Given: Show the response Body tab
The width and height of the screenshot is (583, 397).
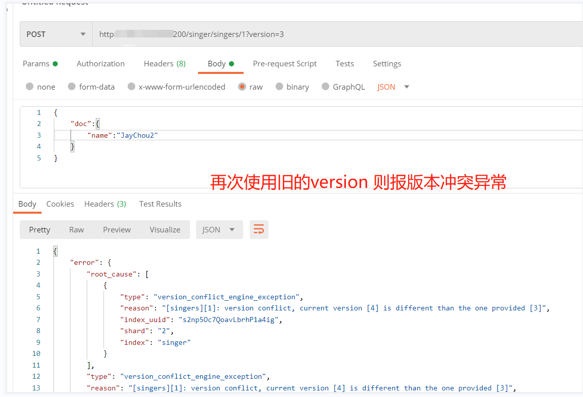Looking at the screenshot, I should (x=27, y=204).
